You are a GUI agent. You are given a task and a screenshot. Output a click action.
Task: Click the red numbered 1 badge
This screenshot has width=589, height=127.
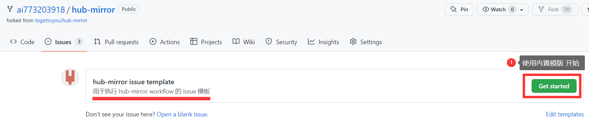pos(511,63)
